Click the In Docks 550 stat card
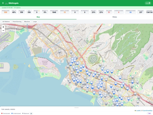Screen dimensions: 153x115 22,12
